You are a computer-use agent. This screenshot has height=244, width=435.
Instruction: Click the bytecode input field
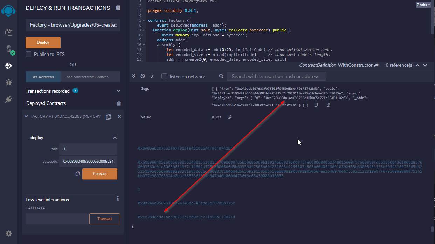click(x=88, y=162)
